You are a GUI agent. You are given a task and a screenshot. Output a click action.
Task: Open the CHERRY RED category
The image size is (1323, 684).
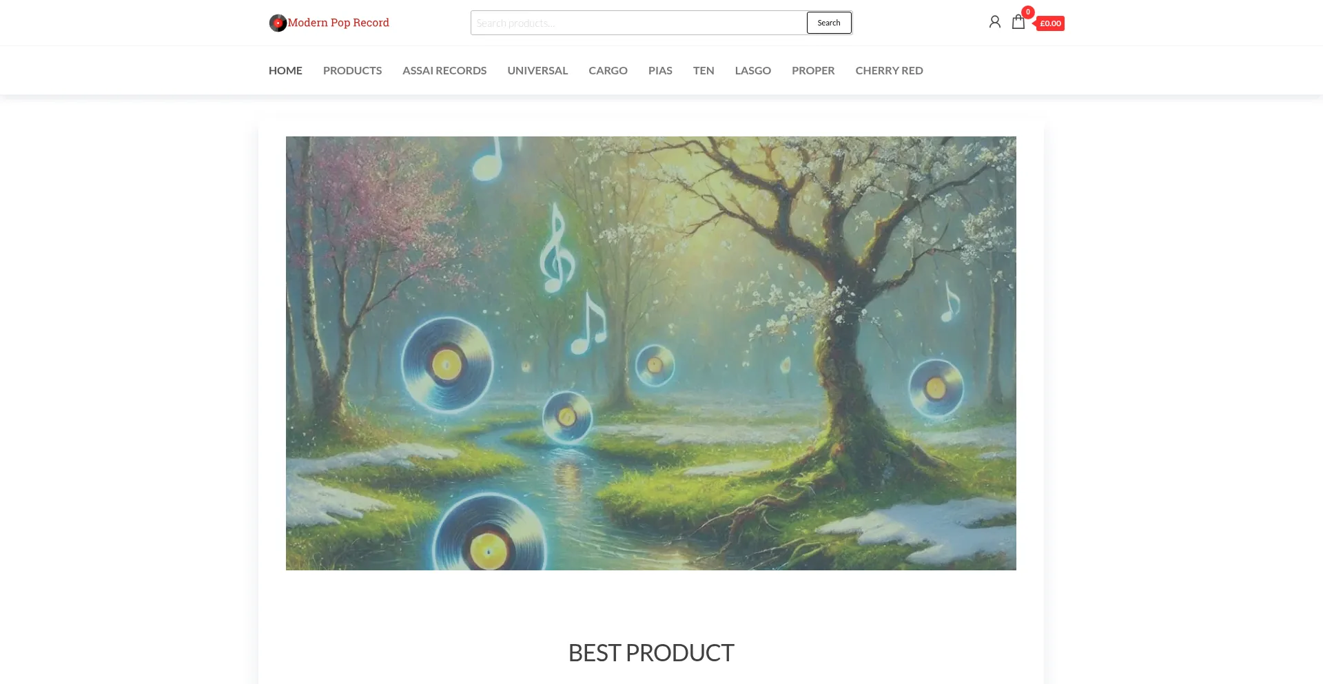tap(889, 70)
